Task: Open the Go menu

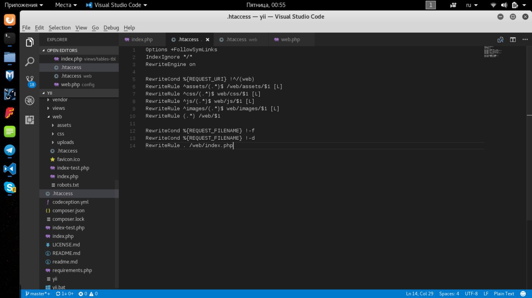Action: click(x=95, y=28)
